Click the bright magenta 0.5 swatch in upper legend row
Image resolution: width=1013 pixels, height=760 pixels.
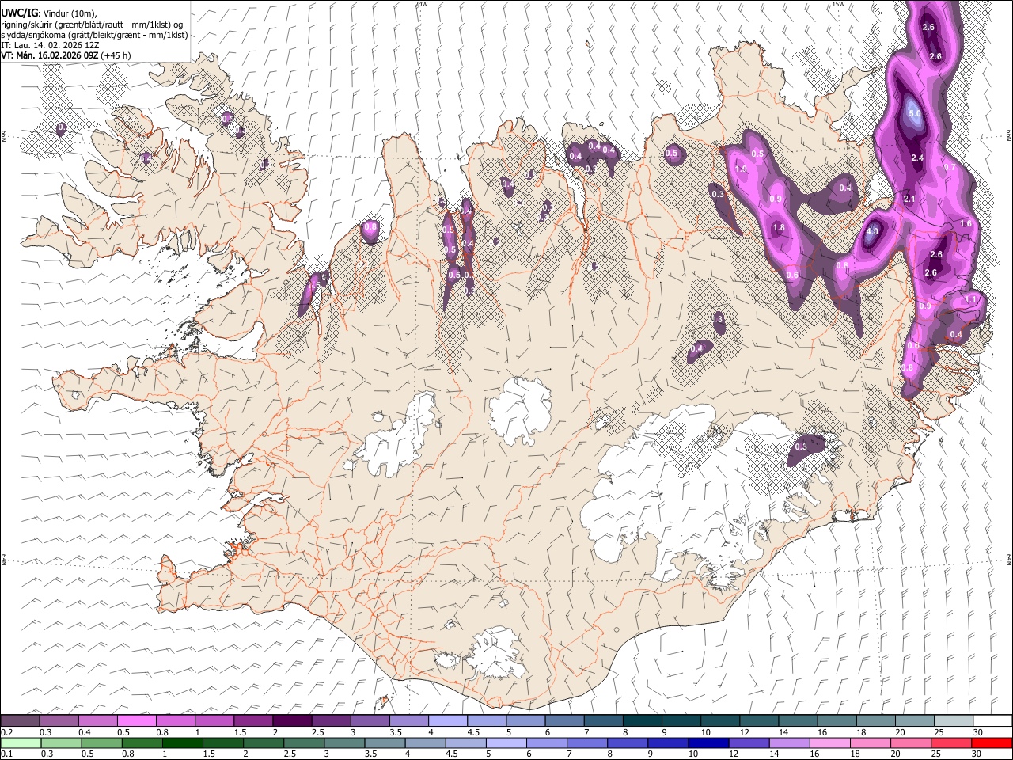[x=136, y=720]
